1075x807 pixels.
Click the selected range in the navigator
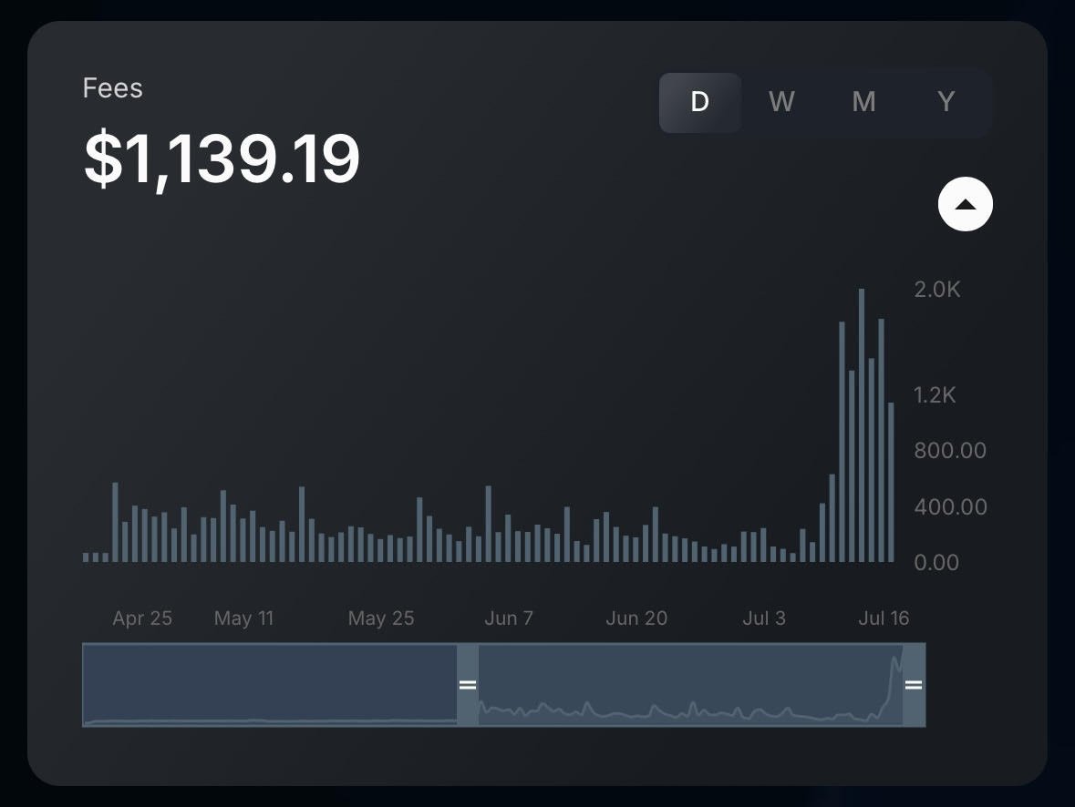coord(690,684)
